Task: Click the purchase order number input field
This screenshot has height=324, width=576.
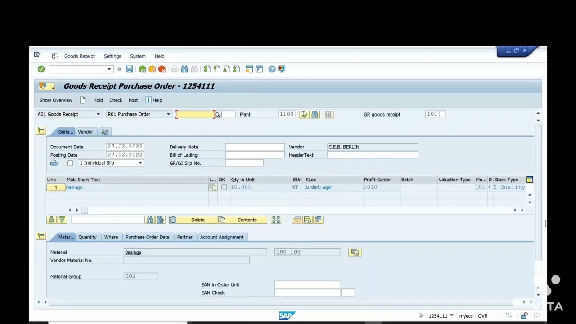Action: (x=195, y=114)
